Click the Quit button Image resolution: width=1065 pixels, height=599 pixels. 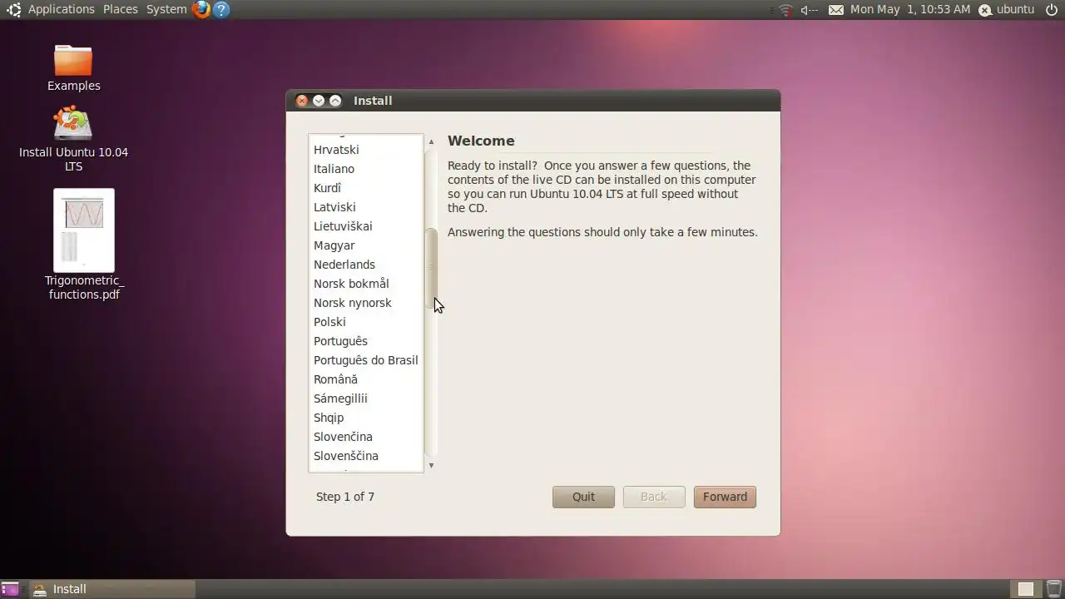(583, 497)
